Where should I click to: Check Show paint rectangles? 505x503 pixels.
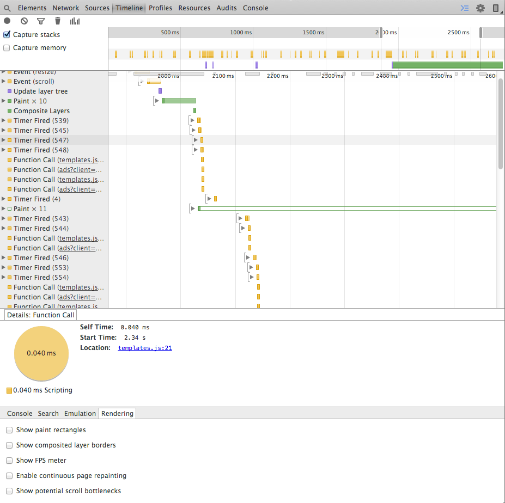pos(9,430)
